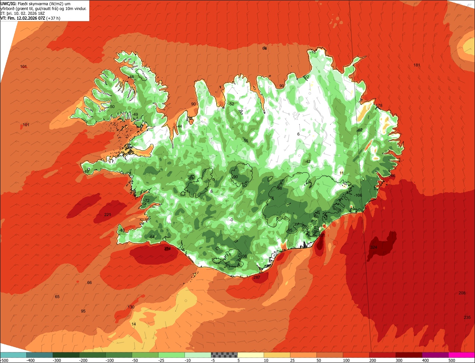Pick the palest green -10 to -5 swatch

[x=198, y=355]
